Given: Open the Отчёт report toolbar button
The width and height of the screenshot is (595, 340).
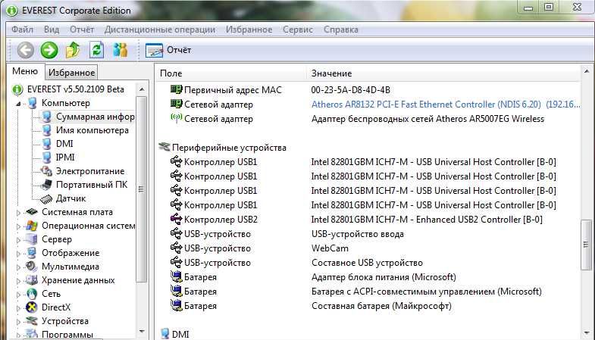Looking at the screenshot, I should (x=168, y=50).
